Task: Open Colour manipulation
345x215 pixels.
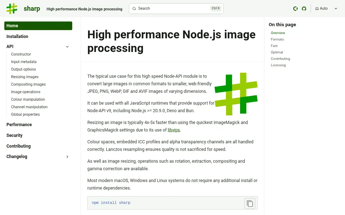Action: point(28,99)
